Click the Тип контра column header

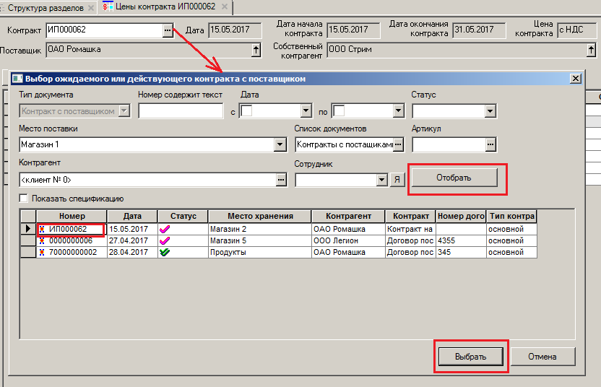511,216
